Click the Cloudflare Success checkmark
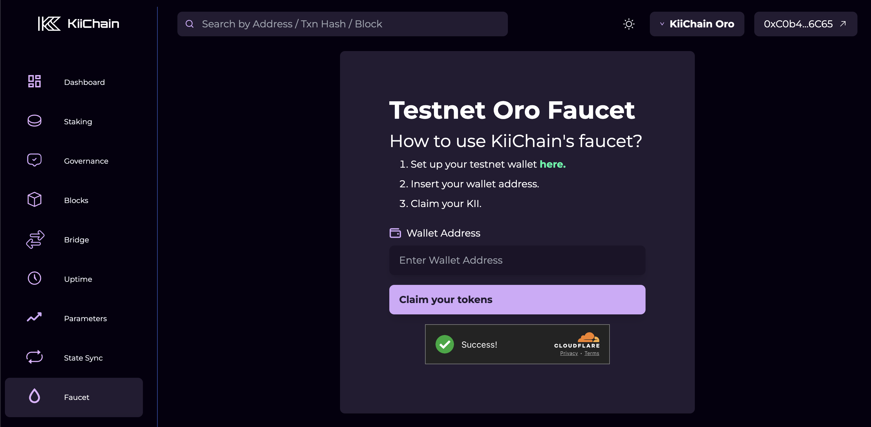The image size is (871, 427). pos(444,344)
